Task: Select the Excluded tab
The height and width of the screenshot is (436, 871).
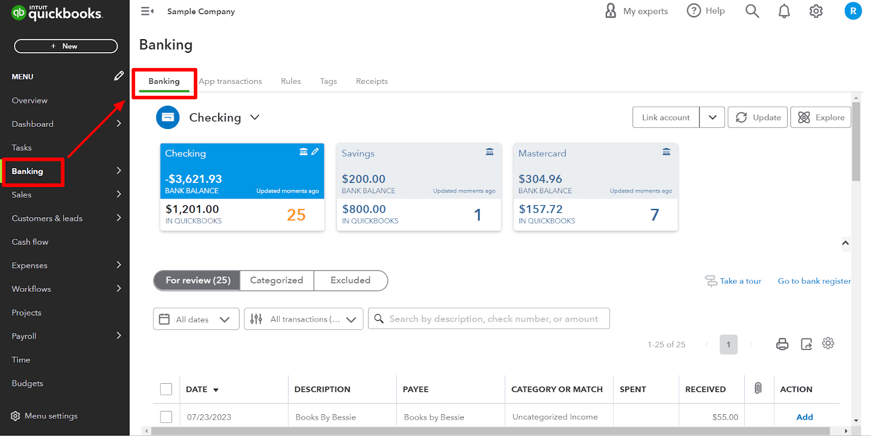Action: click(351, 280)
